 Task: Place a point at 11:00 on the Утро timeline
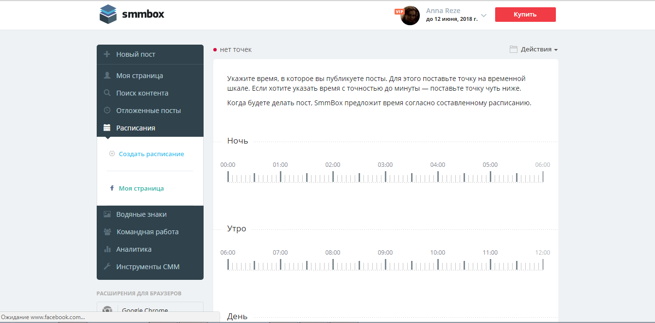point(490,264)
